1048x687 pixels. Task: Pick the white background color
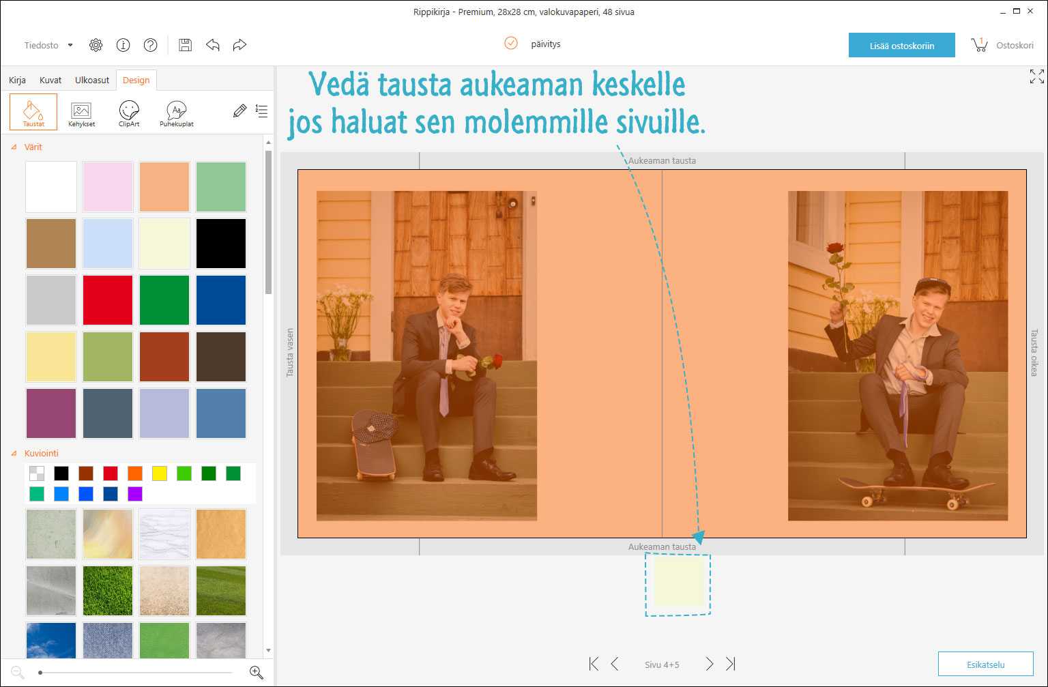point(51,187)
